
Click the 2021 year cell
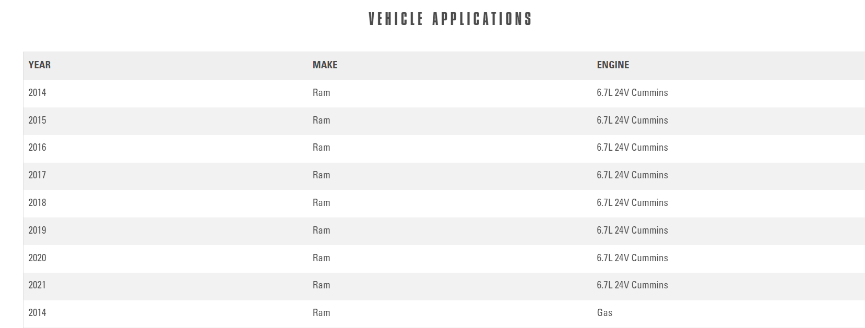[x=37, y=285]
